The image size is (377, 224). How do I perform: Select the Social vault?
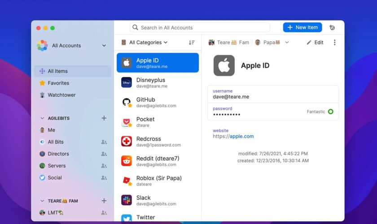pos(73,178)
